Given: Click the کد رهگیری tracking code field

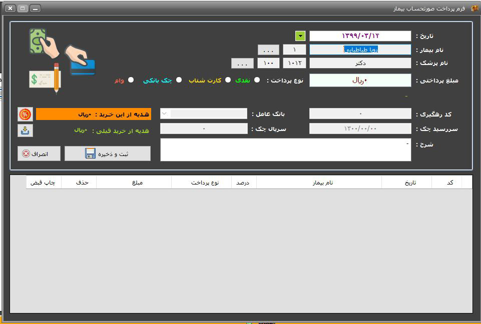Looking at the screenshot, I should (360, 113).
